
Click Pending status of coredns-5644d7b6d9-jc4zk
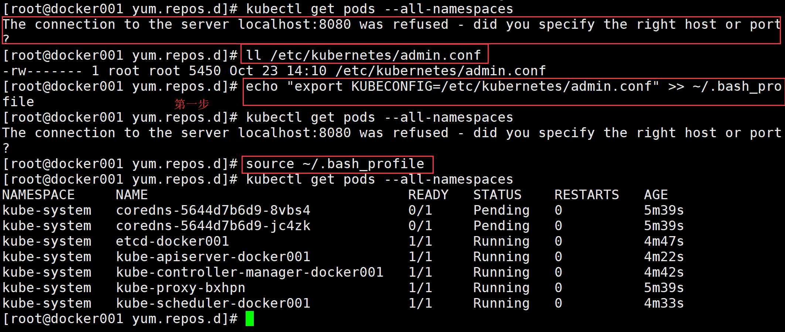501,226
